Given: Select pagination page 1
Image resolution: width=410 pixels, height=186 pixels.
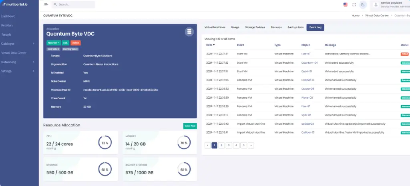Looking at the screenshot, I should pos(214,145).
